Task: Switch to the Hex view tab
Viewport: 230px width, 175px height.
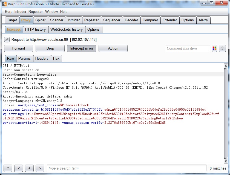Action: click(x=56, y=58)
